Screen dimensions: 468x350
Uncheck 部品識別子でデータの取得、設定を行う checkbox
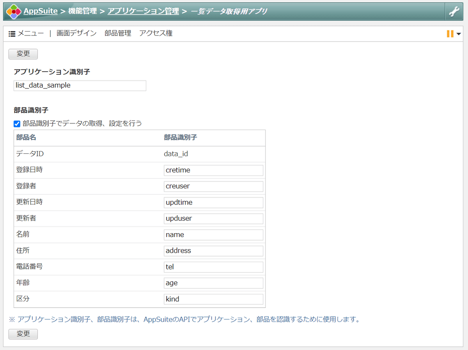(x=17, y=124)
